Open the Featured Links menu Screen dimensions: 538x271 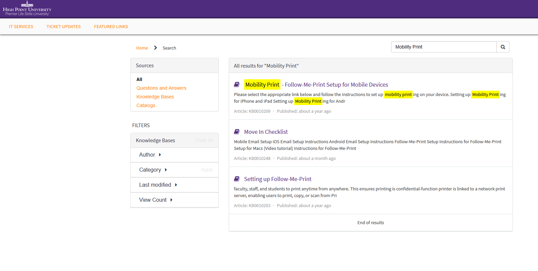pyautogui.click(x=111, y=27)
